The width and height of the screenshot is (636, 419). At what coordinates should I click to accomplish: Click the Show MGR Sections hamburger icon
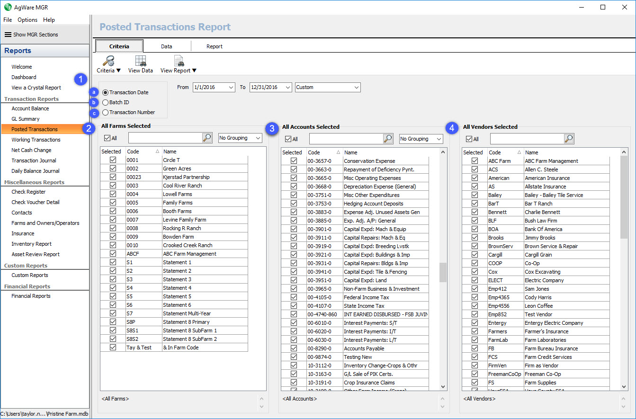click(8, 35)
